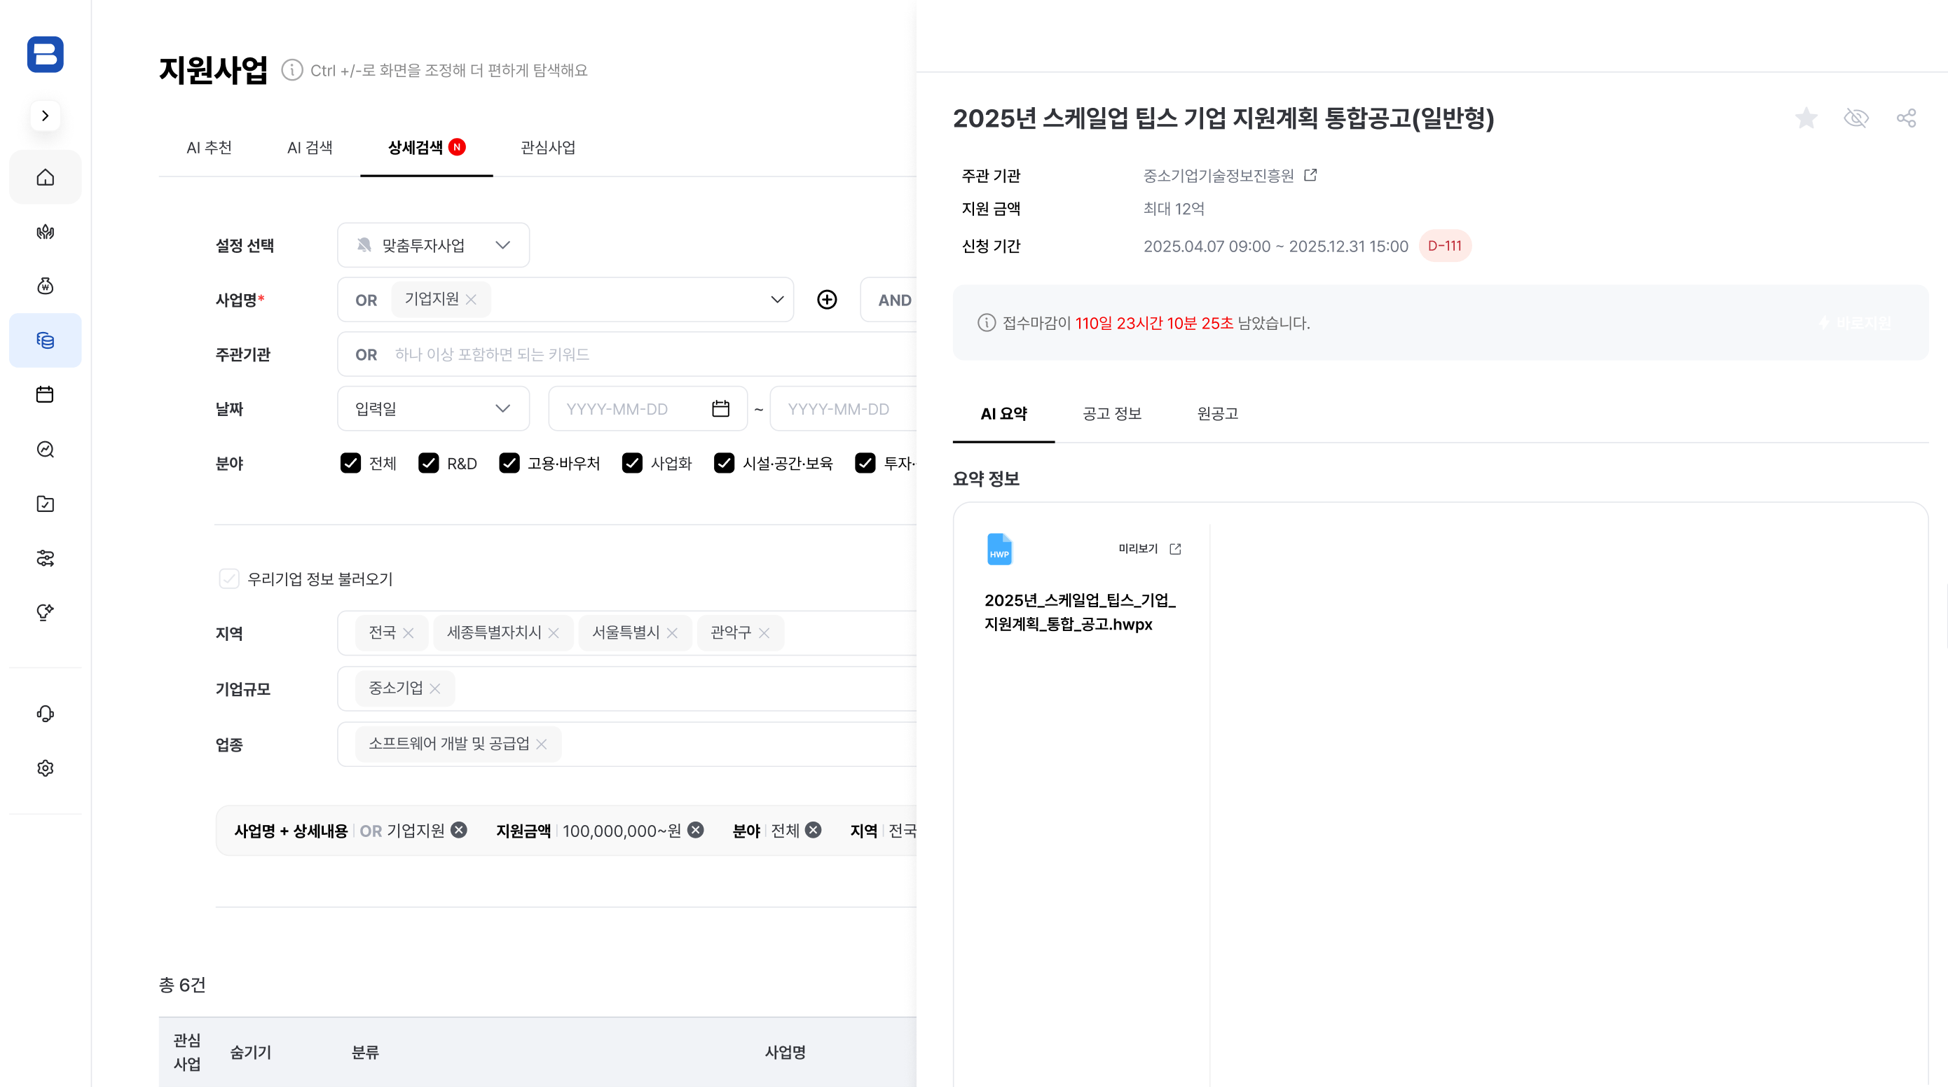Expand the 입력일 date type dropdown

[502, 408]
